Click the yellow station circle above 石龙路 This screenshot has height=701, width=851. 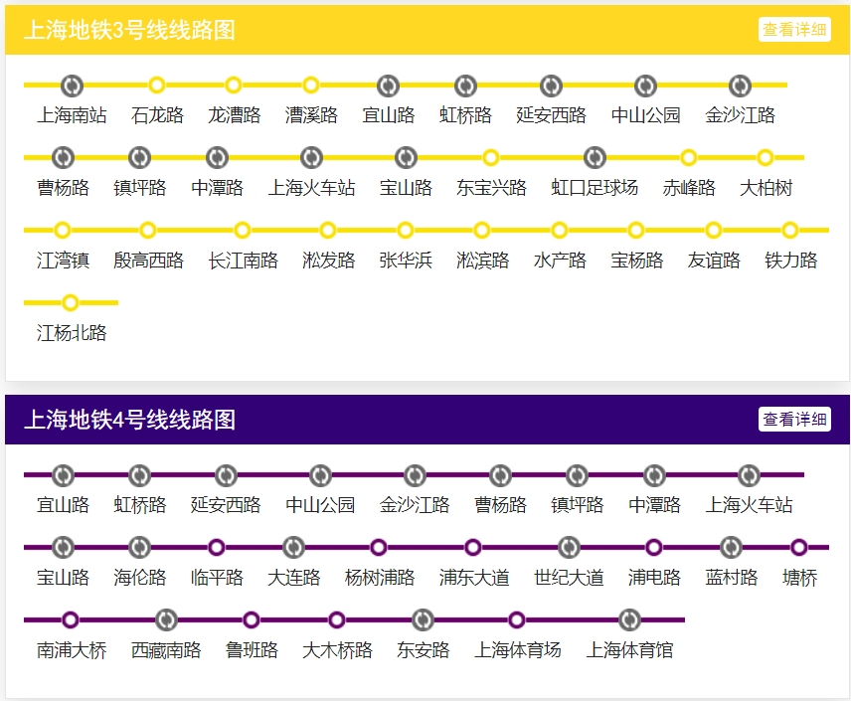(157, 86)
